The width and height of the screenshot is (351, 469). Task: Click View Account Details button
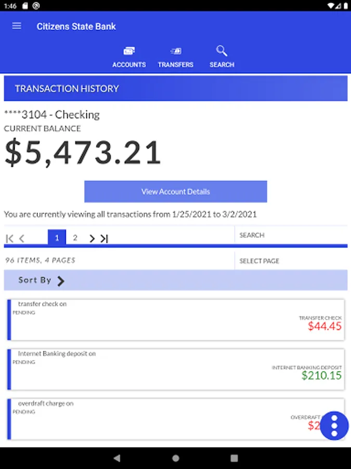coord(176,191)
